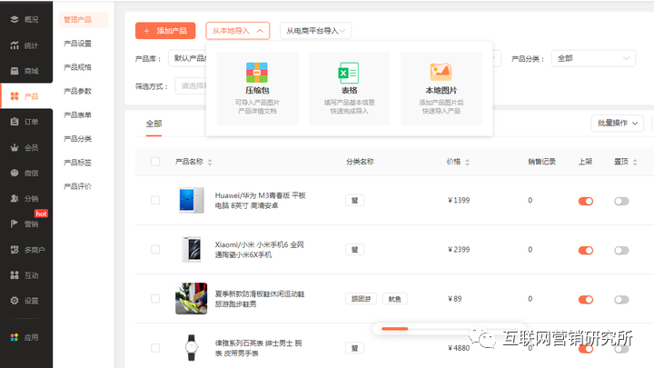654x368 pixels.
Task: Open the 批量操作 dropdown
Action: tap(618, 123)
